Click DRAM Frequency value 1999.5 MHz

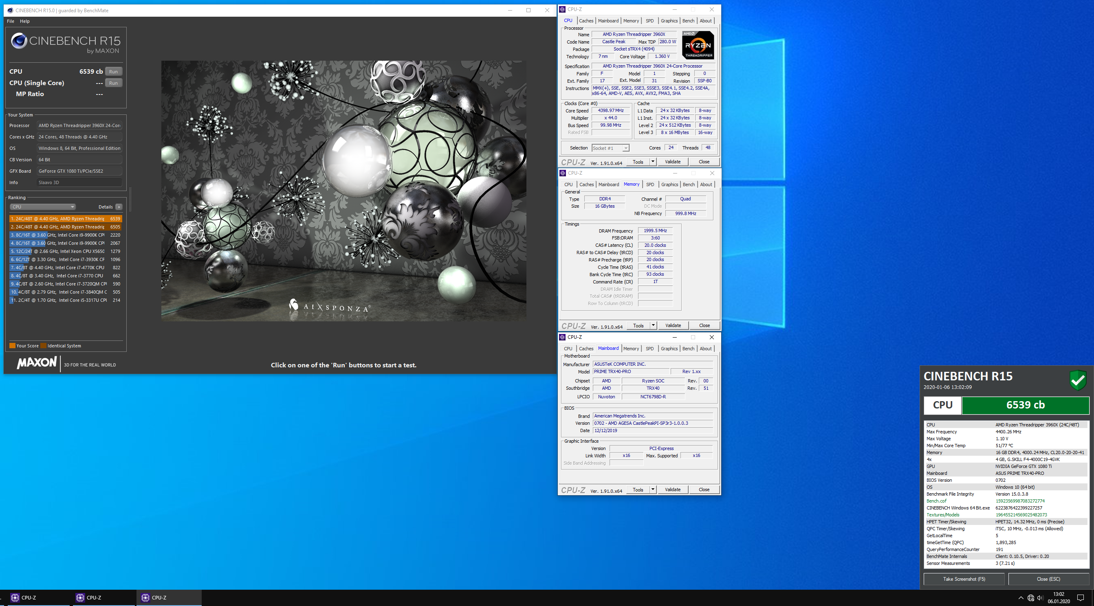coord(655,231)
